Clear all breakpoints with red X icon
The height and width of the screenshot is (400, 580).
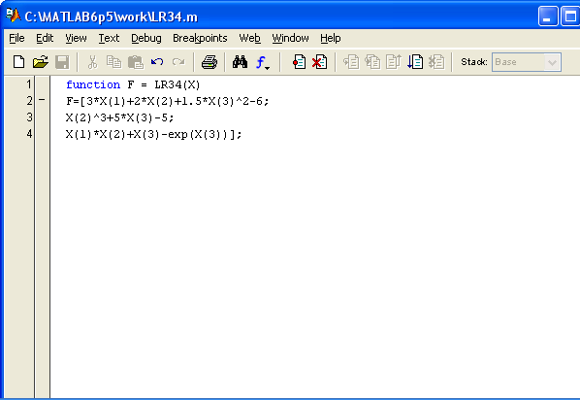(x=320, y=62)
